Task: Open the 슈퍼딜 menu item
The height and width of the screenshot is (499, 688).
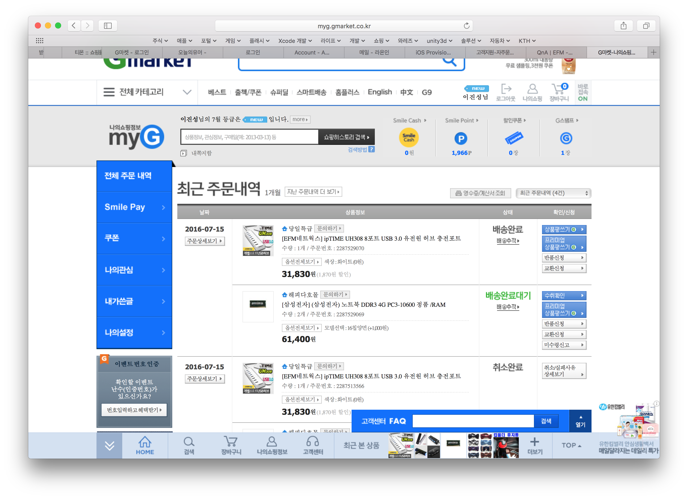Action: pos(279,92)
